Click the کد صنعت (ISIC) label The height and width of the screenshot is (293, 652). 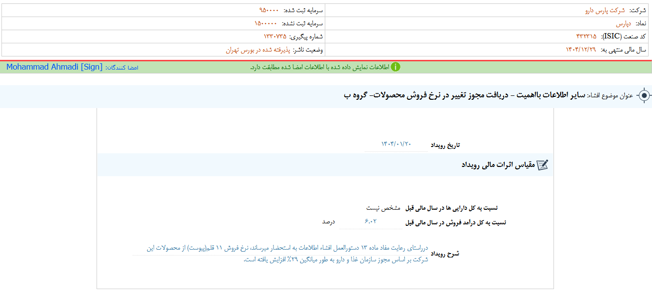(624, 37)
